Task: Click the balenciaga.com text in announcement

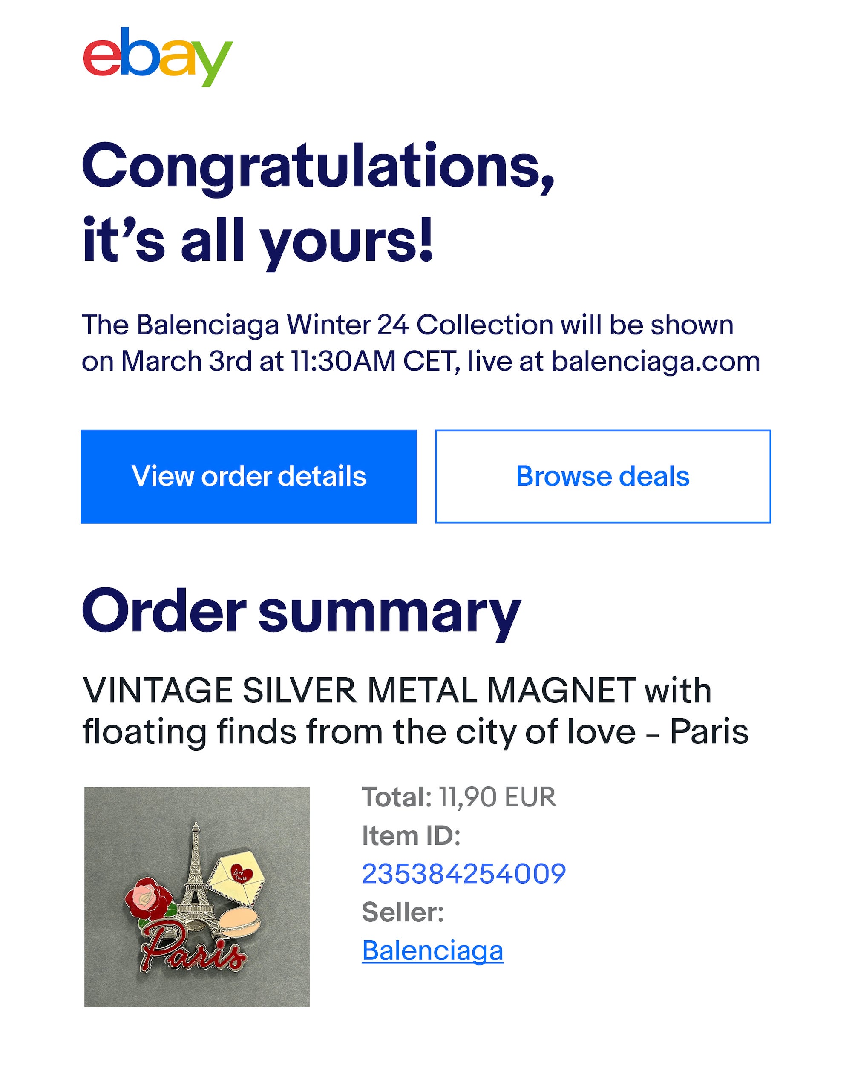Action: tap(655, 361)
